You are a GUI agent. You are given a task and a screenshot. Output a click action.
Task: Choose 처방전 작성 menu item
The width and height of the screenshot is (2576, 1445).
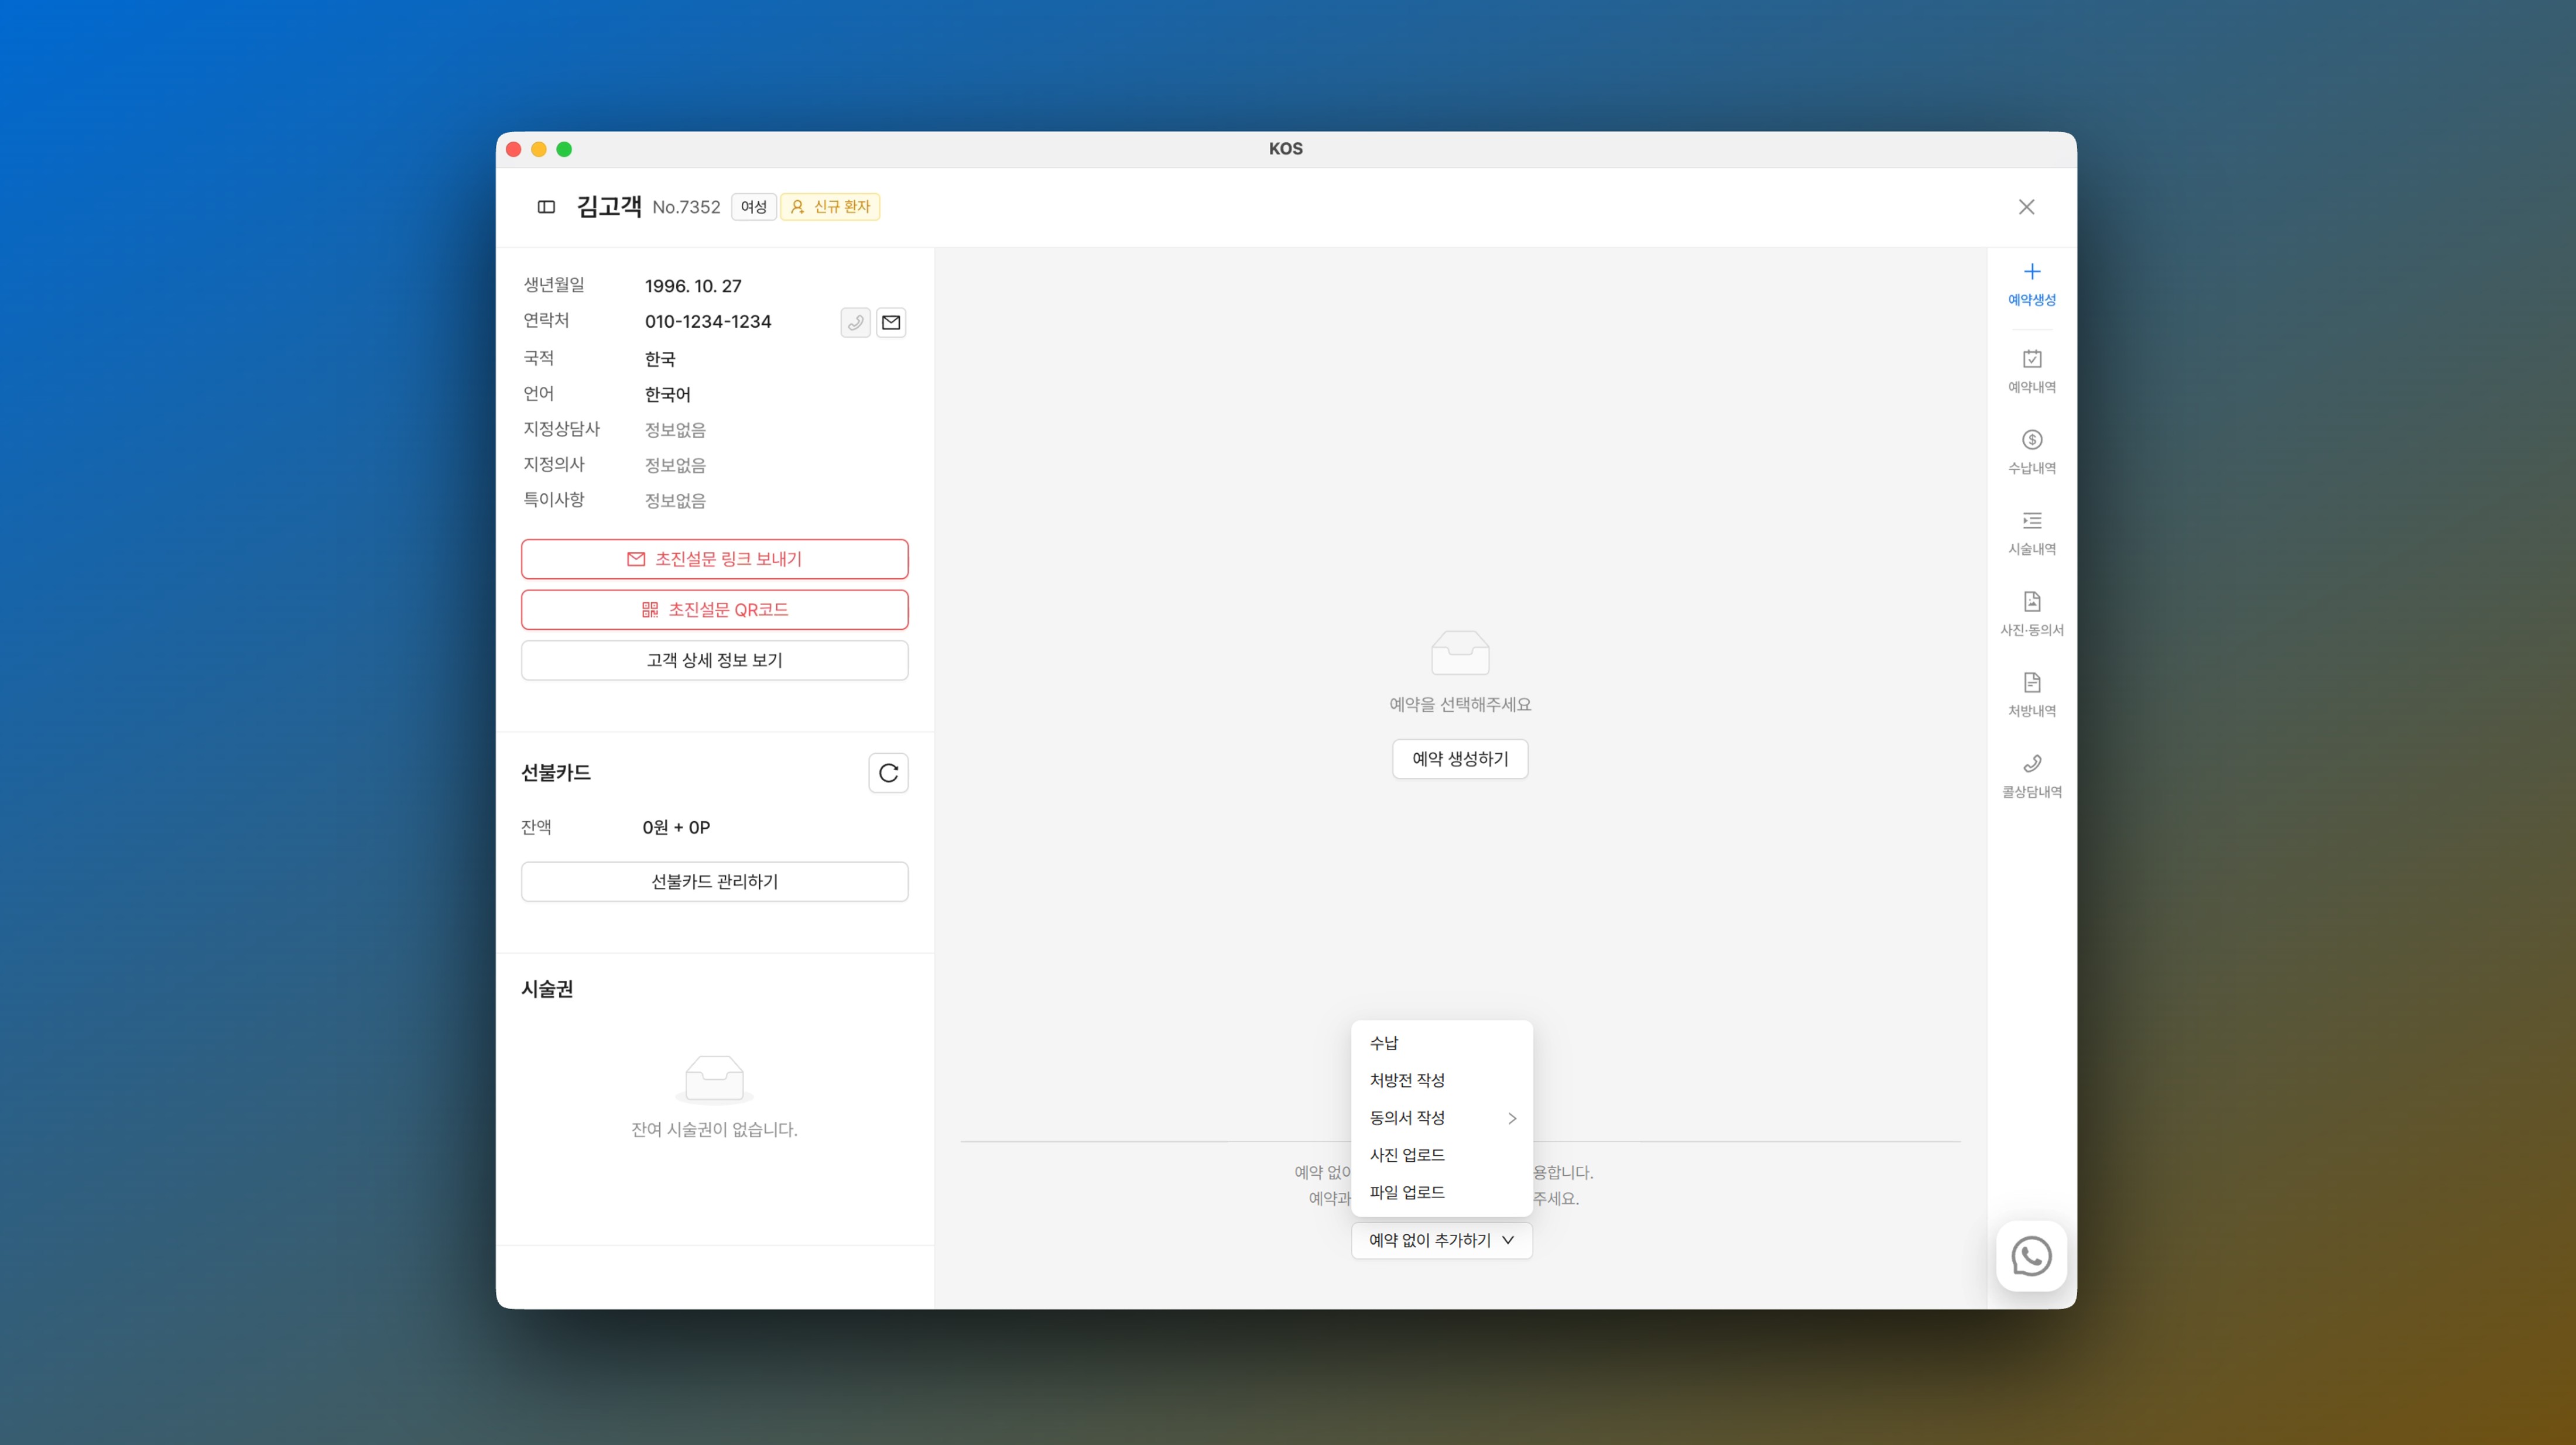tap(1407, 1080)
